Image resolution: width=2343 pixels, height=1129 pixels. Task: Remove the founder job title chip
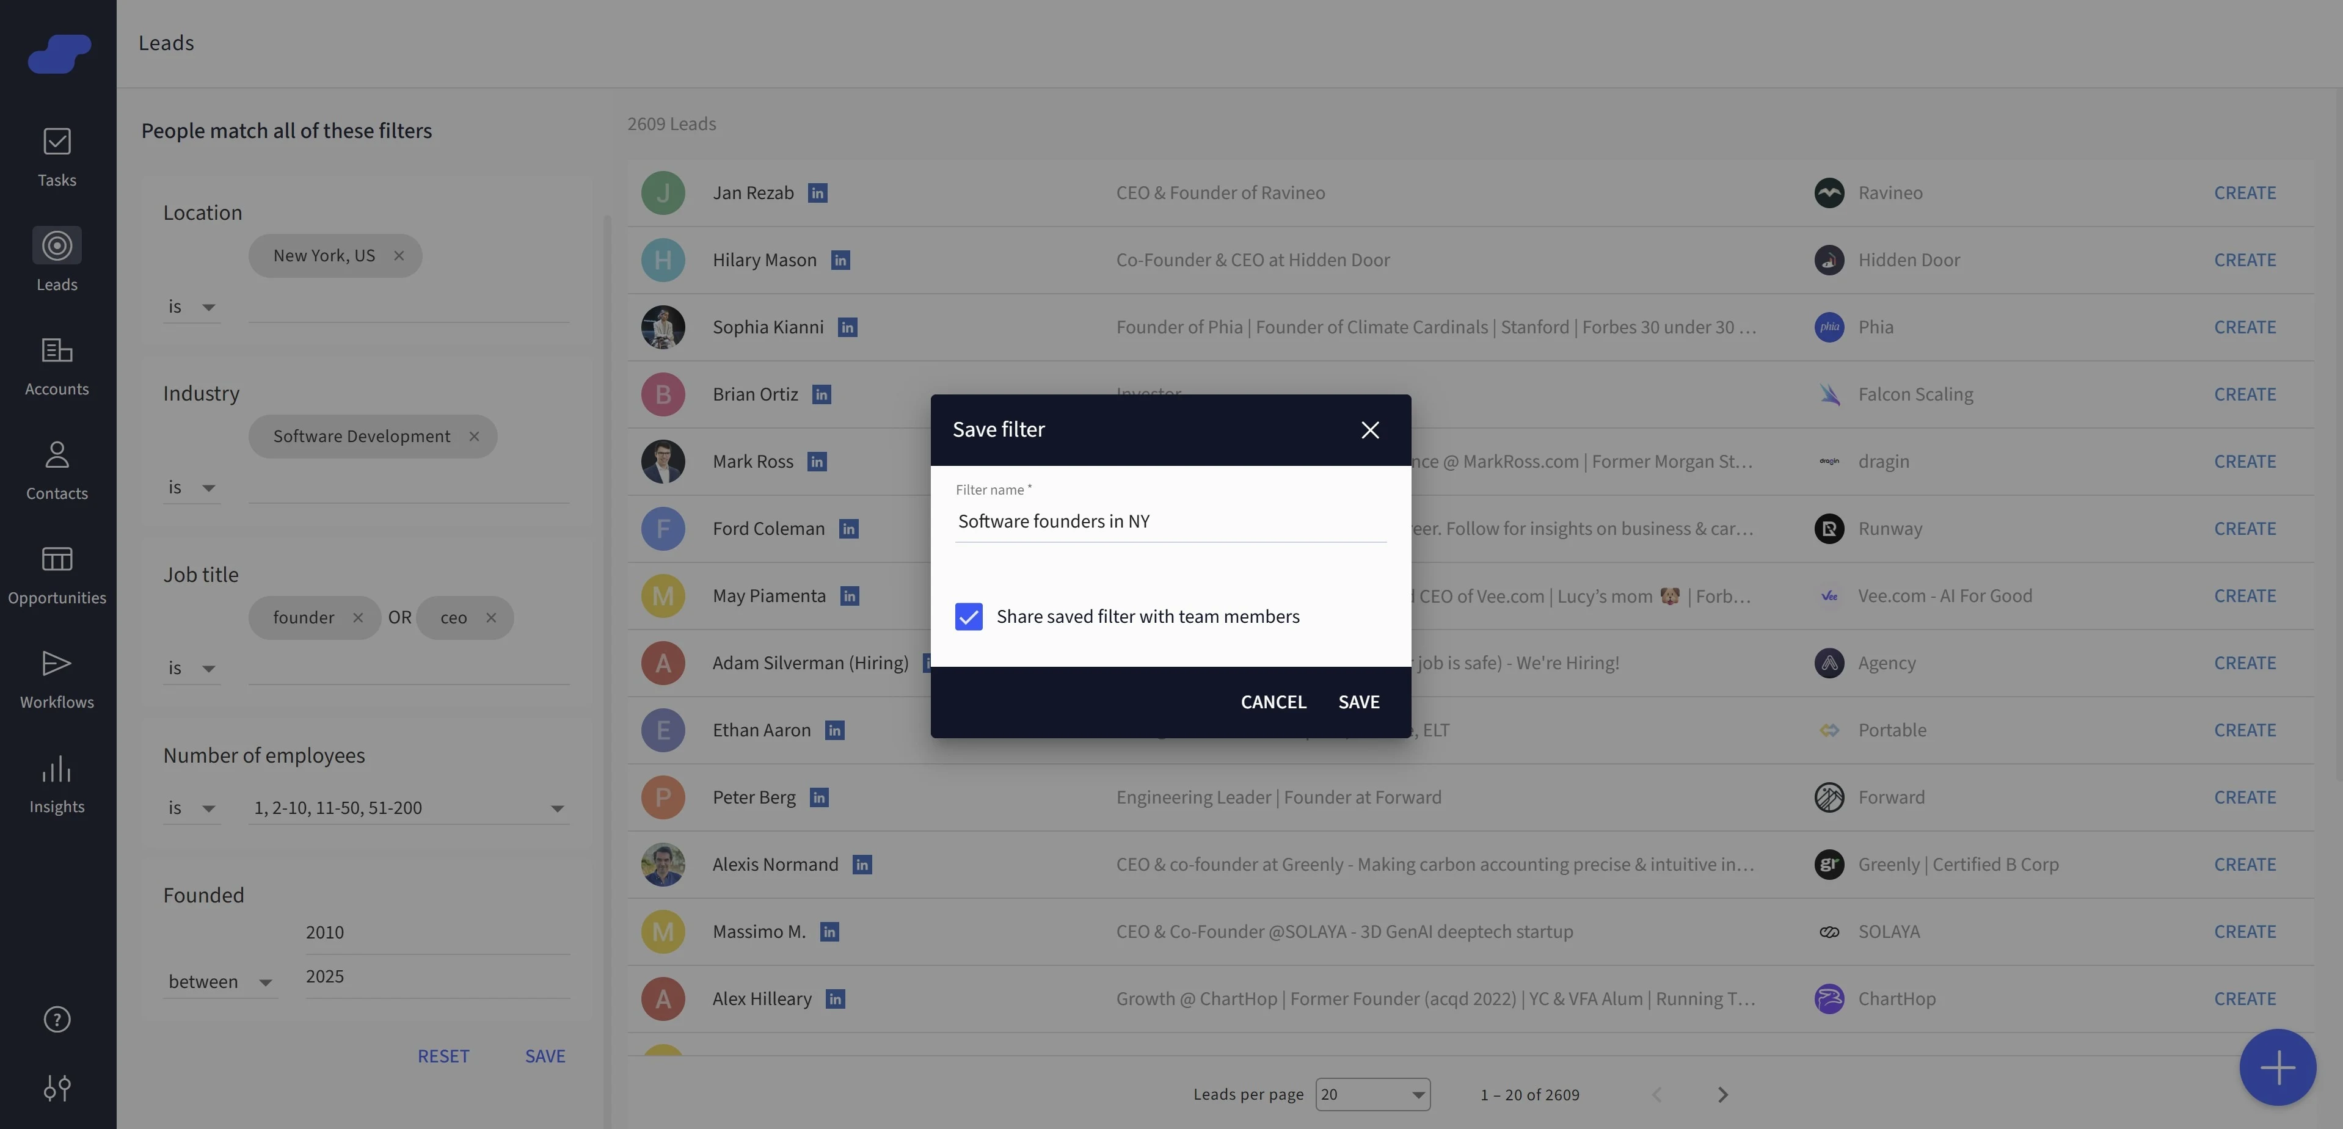(357, 617)
